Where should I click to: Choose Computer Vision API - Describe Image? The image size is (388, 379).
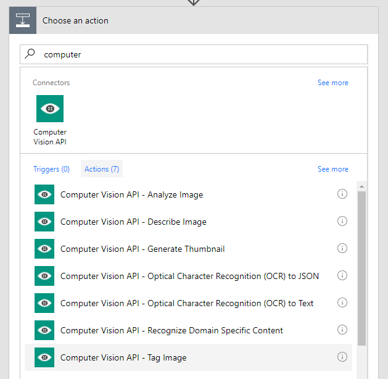click(x=188, y=222)
